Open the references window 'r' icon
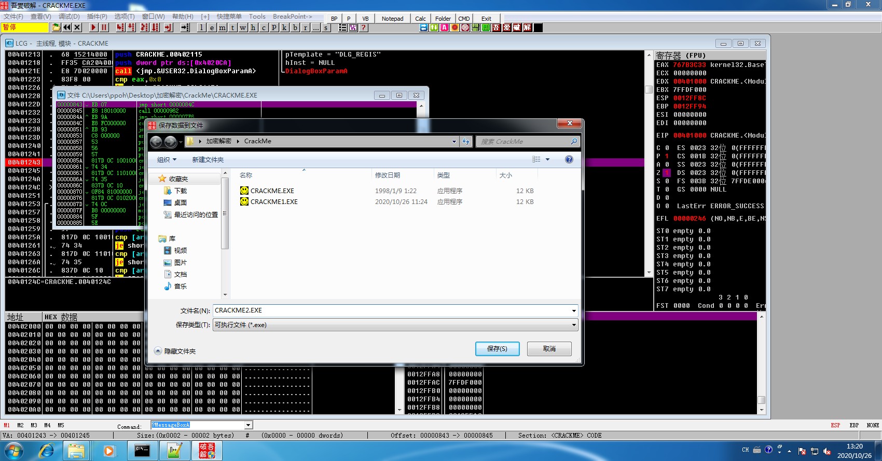882x461 pixels. coord(305,28)
